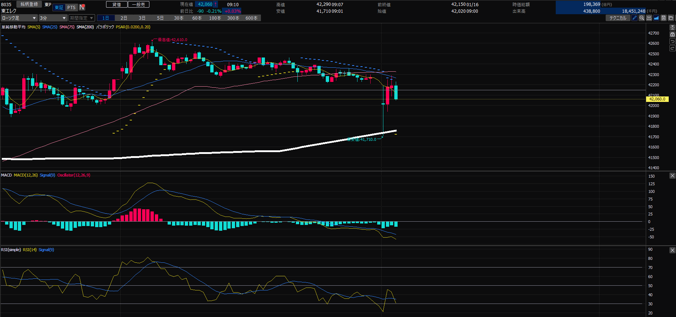
Task: Click the undo arrow icon
Action: pos(672,41)
